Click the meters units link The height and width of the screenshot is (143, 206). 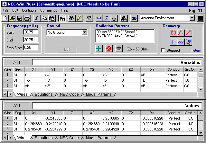(196, 50)
